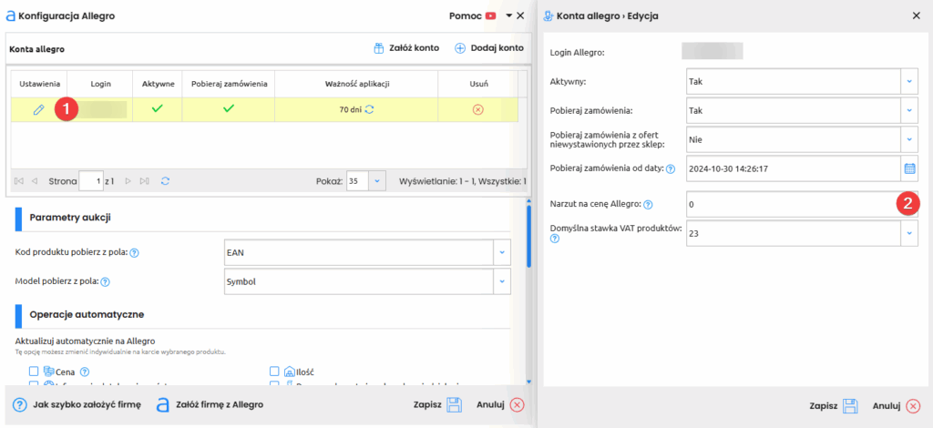Open the calendar date picker icon
The image size is (933, 428).
click(908, 168)
